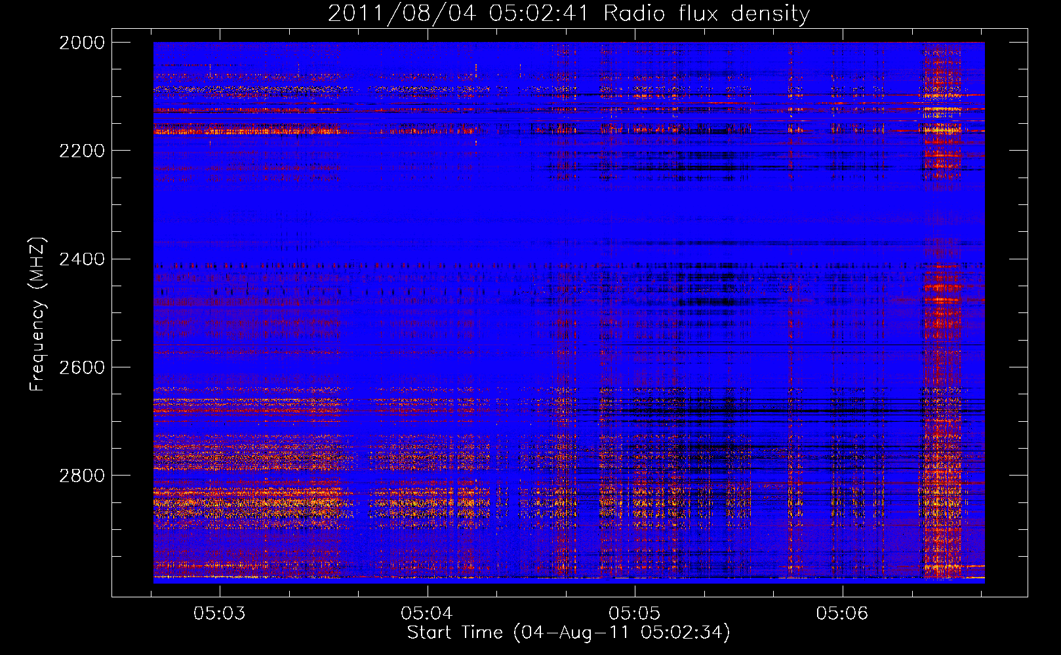Click the 2800 frequency tick label
This screenshot has height=655, width=1061.
click(x=82, y=476)
